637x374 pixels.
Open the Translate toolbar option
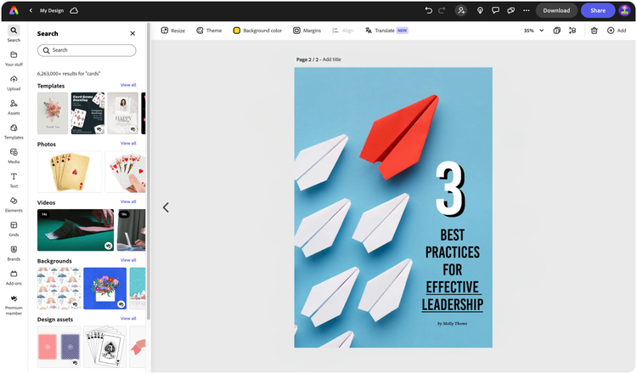[386, 31]
